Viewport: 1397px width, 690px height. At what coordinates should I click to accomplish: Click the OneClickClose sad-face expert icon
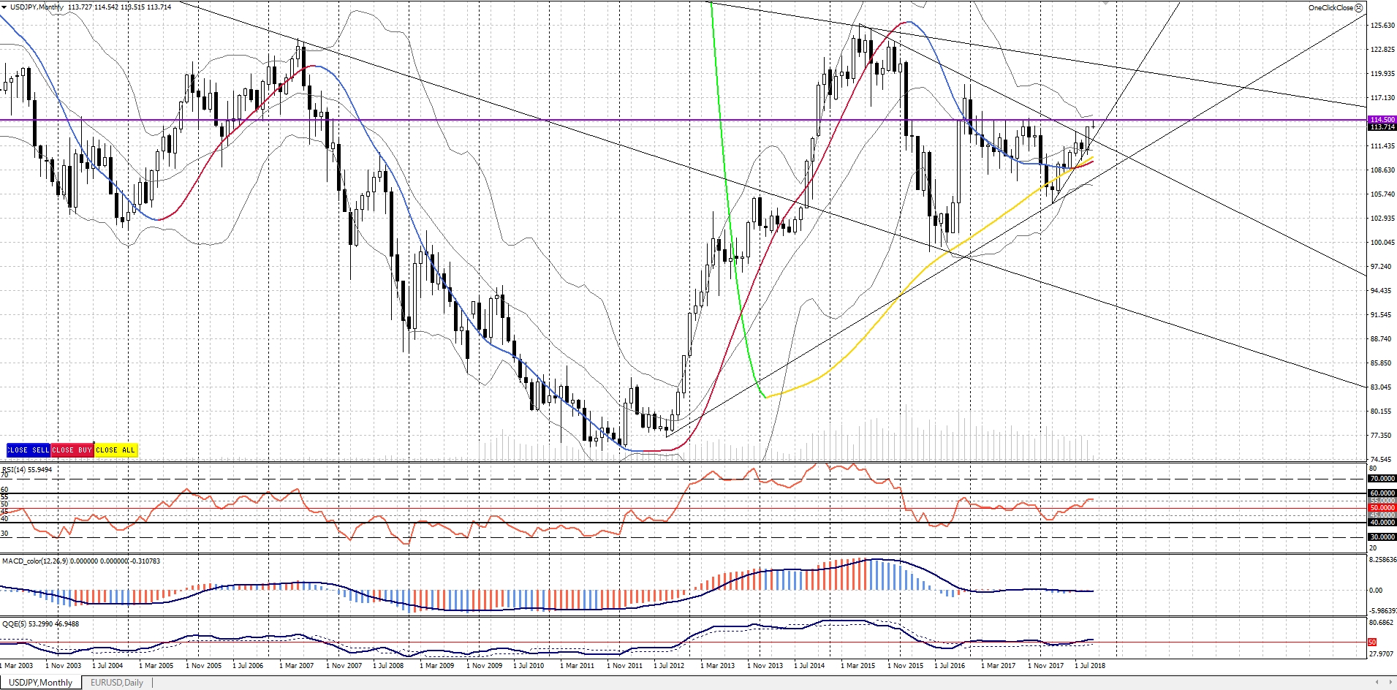1358,8
